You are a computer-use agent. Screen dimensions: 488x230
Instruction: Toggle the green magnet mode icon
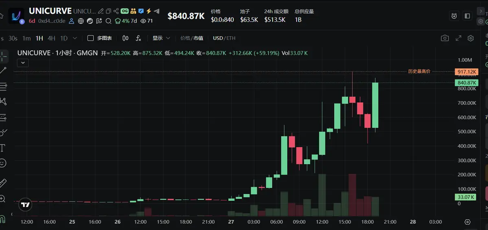coord(2,219)
